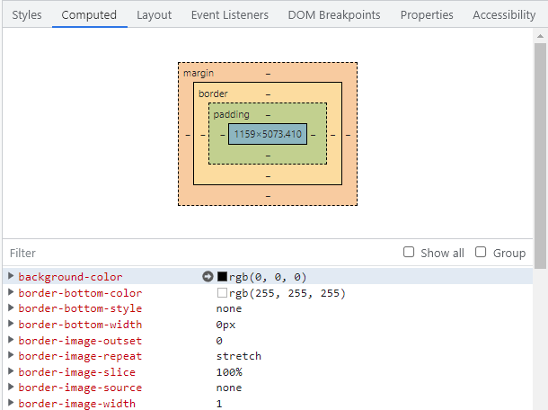Click the content size 1159×5073.410 box

click(268, 134)
